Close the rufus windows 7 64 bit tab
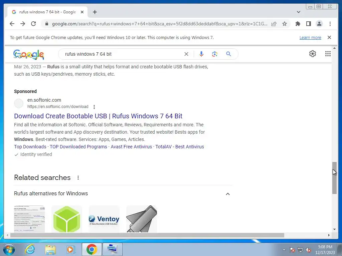The width and height of the screenshot is (342, 256). (x=82, y=12)
